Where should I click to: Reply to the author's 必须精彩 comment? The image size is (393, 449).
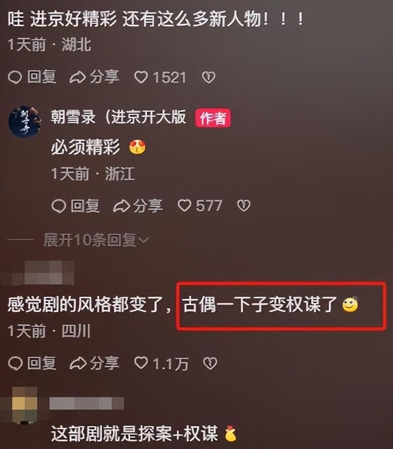click(x=75, y=205)
